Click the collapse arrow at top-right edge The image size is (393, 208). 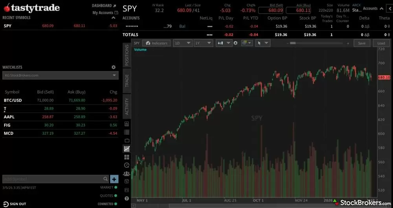[x=390, y=9]
